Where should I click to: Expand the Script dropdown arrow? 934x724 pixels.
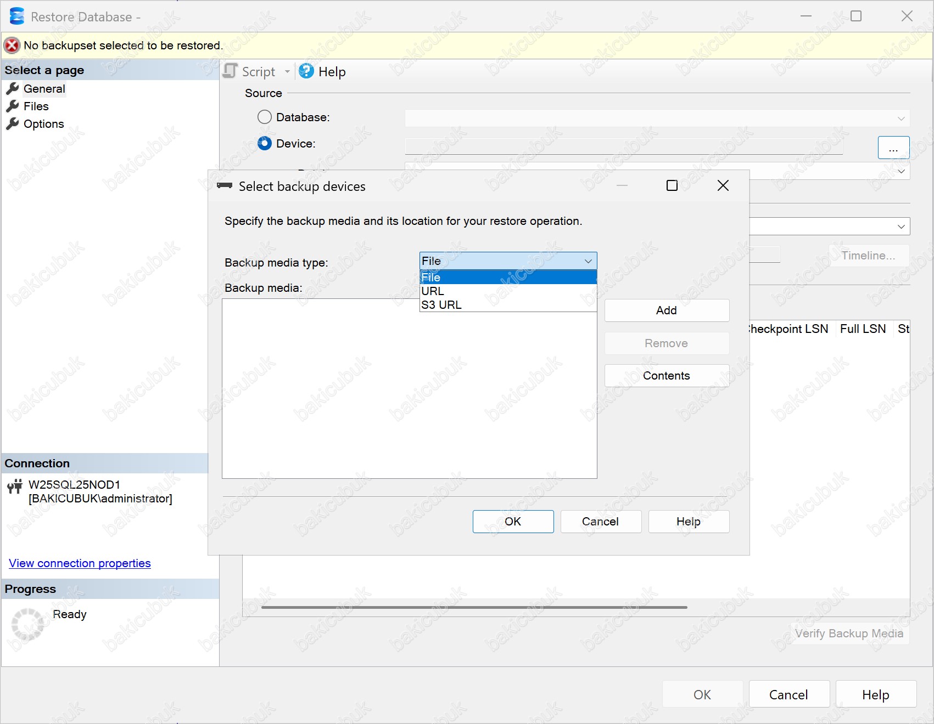click(287, 72)
